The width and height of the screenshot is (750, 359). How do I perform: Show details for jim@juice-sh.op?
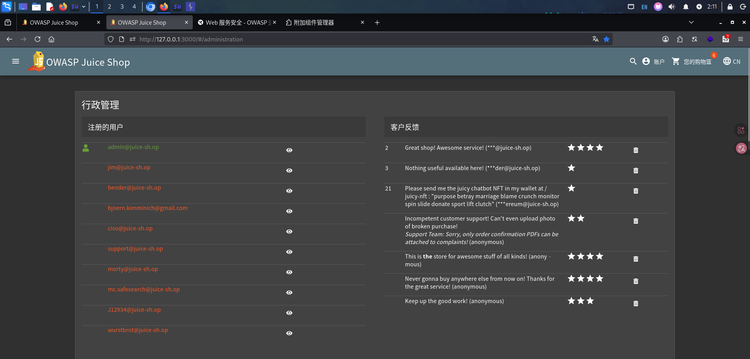289,171
